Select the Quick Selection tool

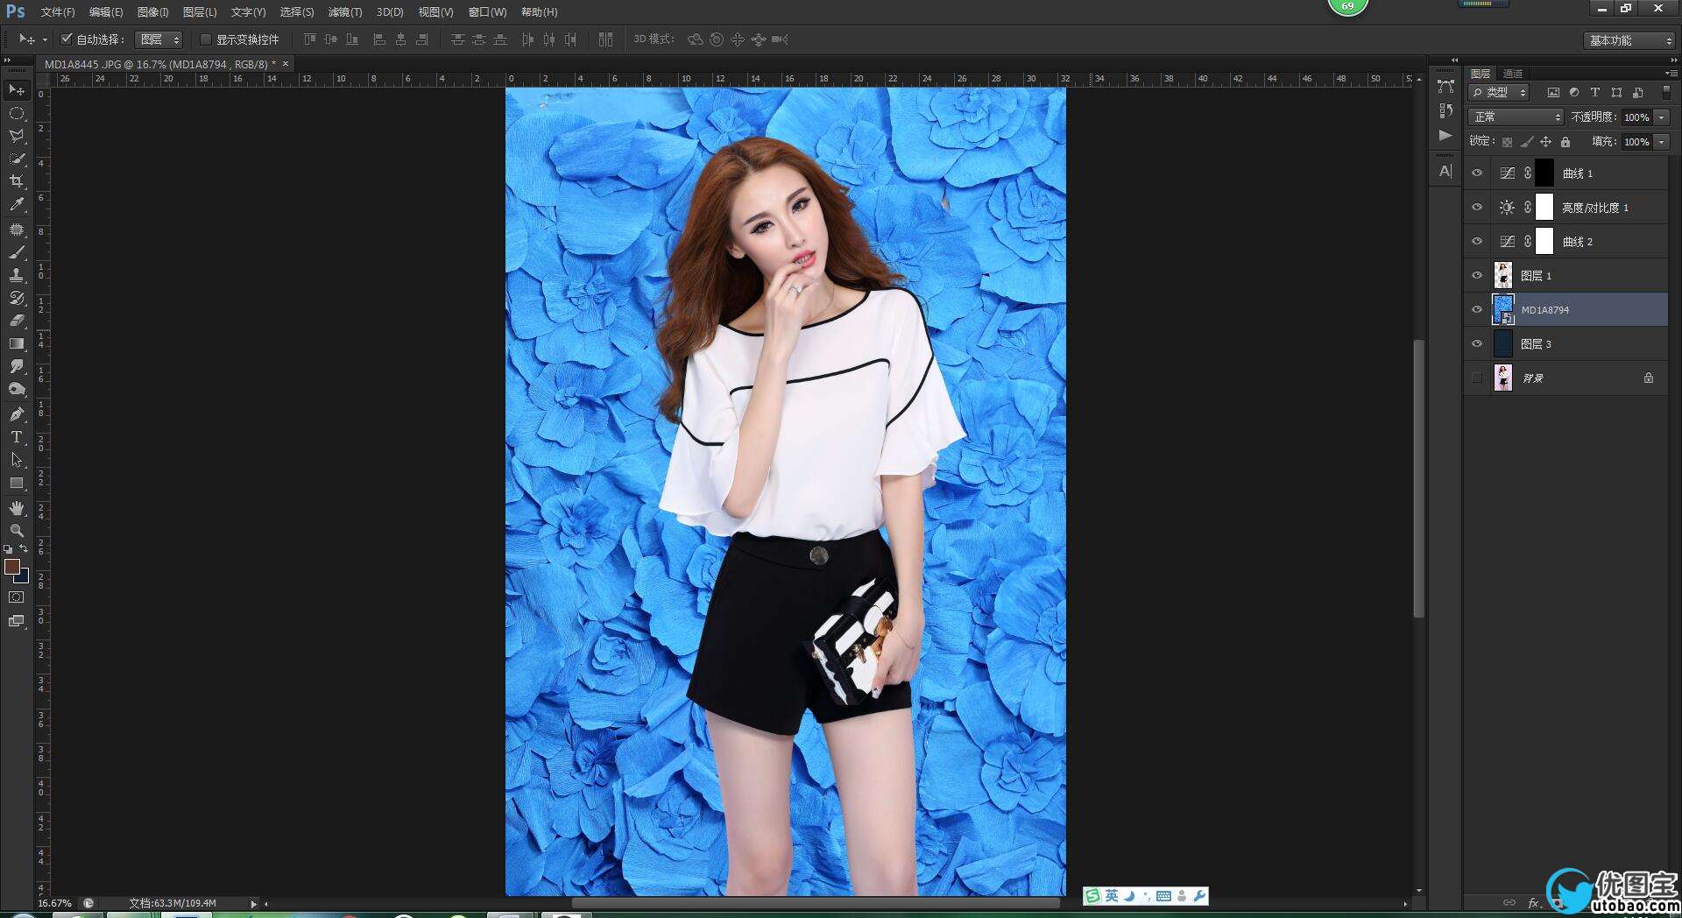[16, 159]
